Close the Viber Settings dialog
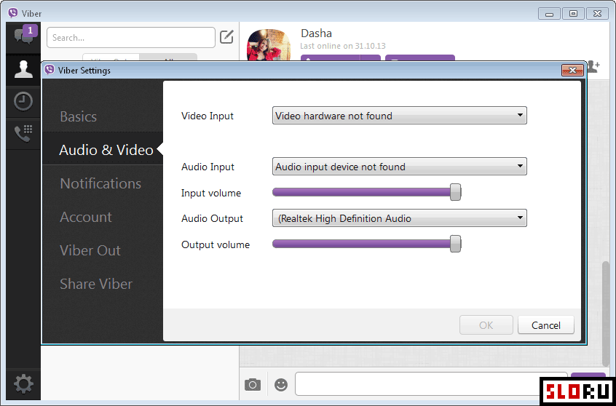Viewport: 616px width, 406px height. pos(572,71)
